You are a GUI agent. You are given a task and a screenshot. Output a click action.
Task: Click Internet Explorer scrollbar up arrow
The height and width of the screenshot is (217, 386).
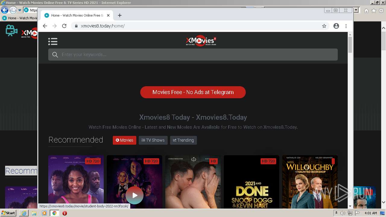click(384, 28)
